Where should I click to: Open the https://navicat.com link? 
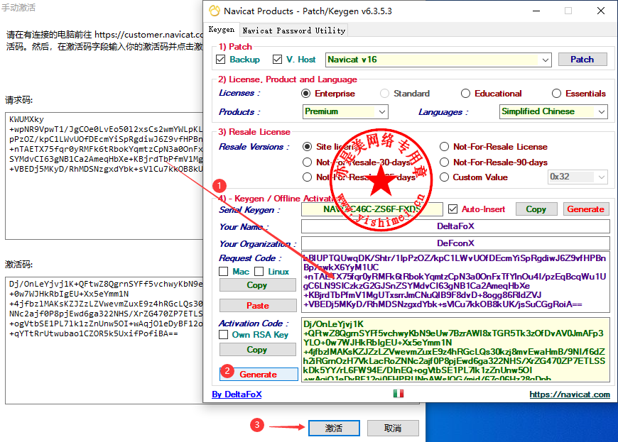tap(570, 394)
